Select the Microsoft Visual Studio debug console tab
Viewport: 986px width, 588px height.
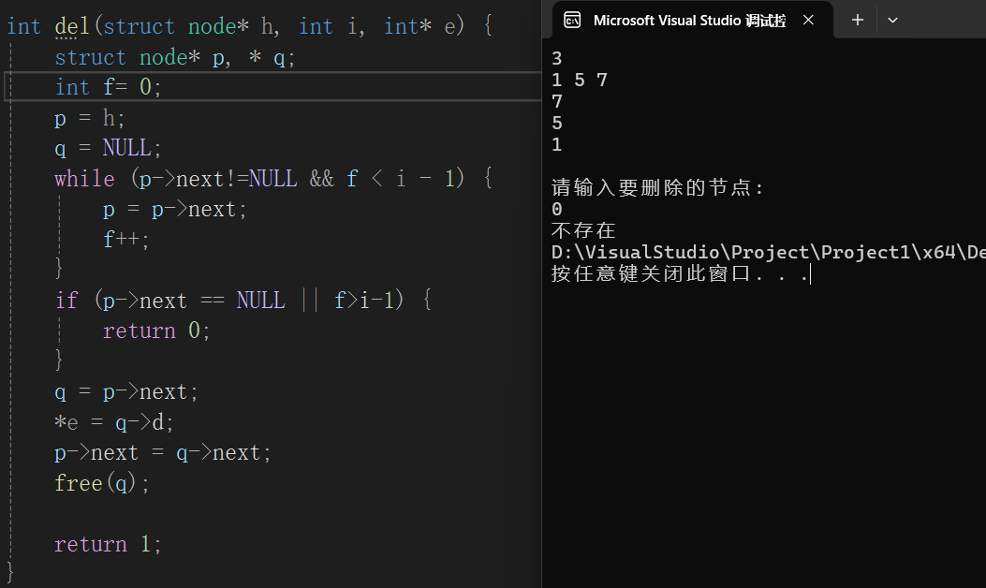click(690, 20)
